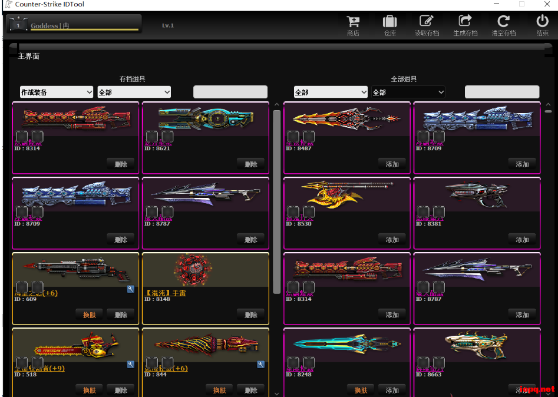Click the wrench icon on item ID 518

coord(131,364)
